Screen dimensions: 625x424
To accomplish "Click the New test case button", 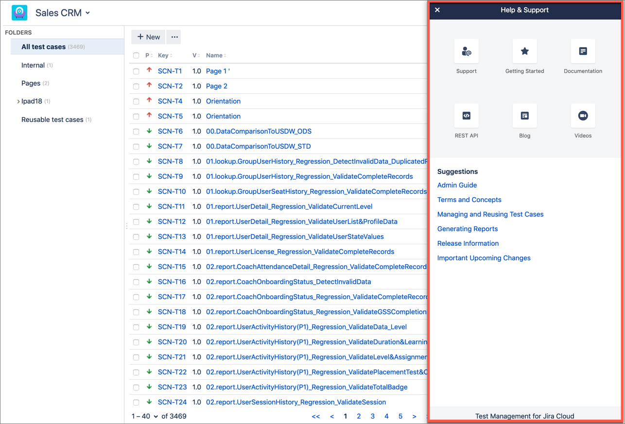I will pyautogui.click(x=148, y=37).
